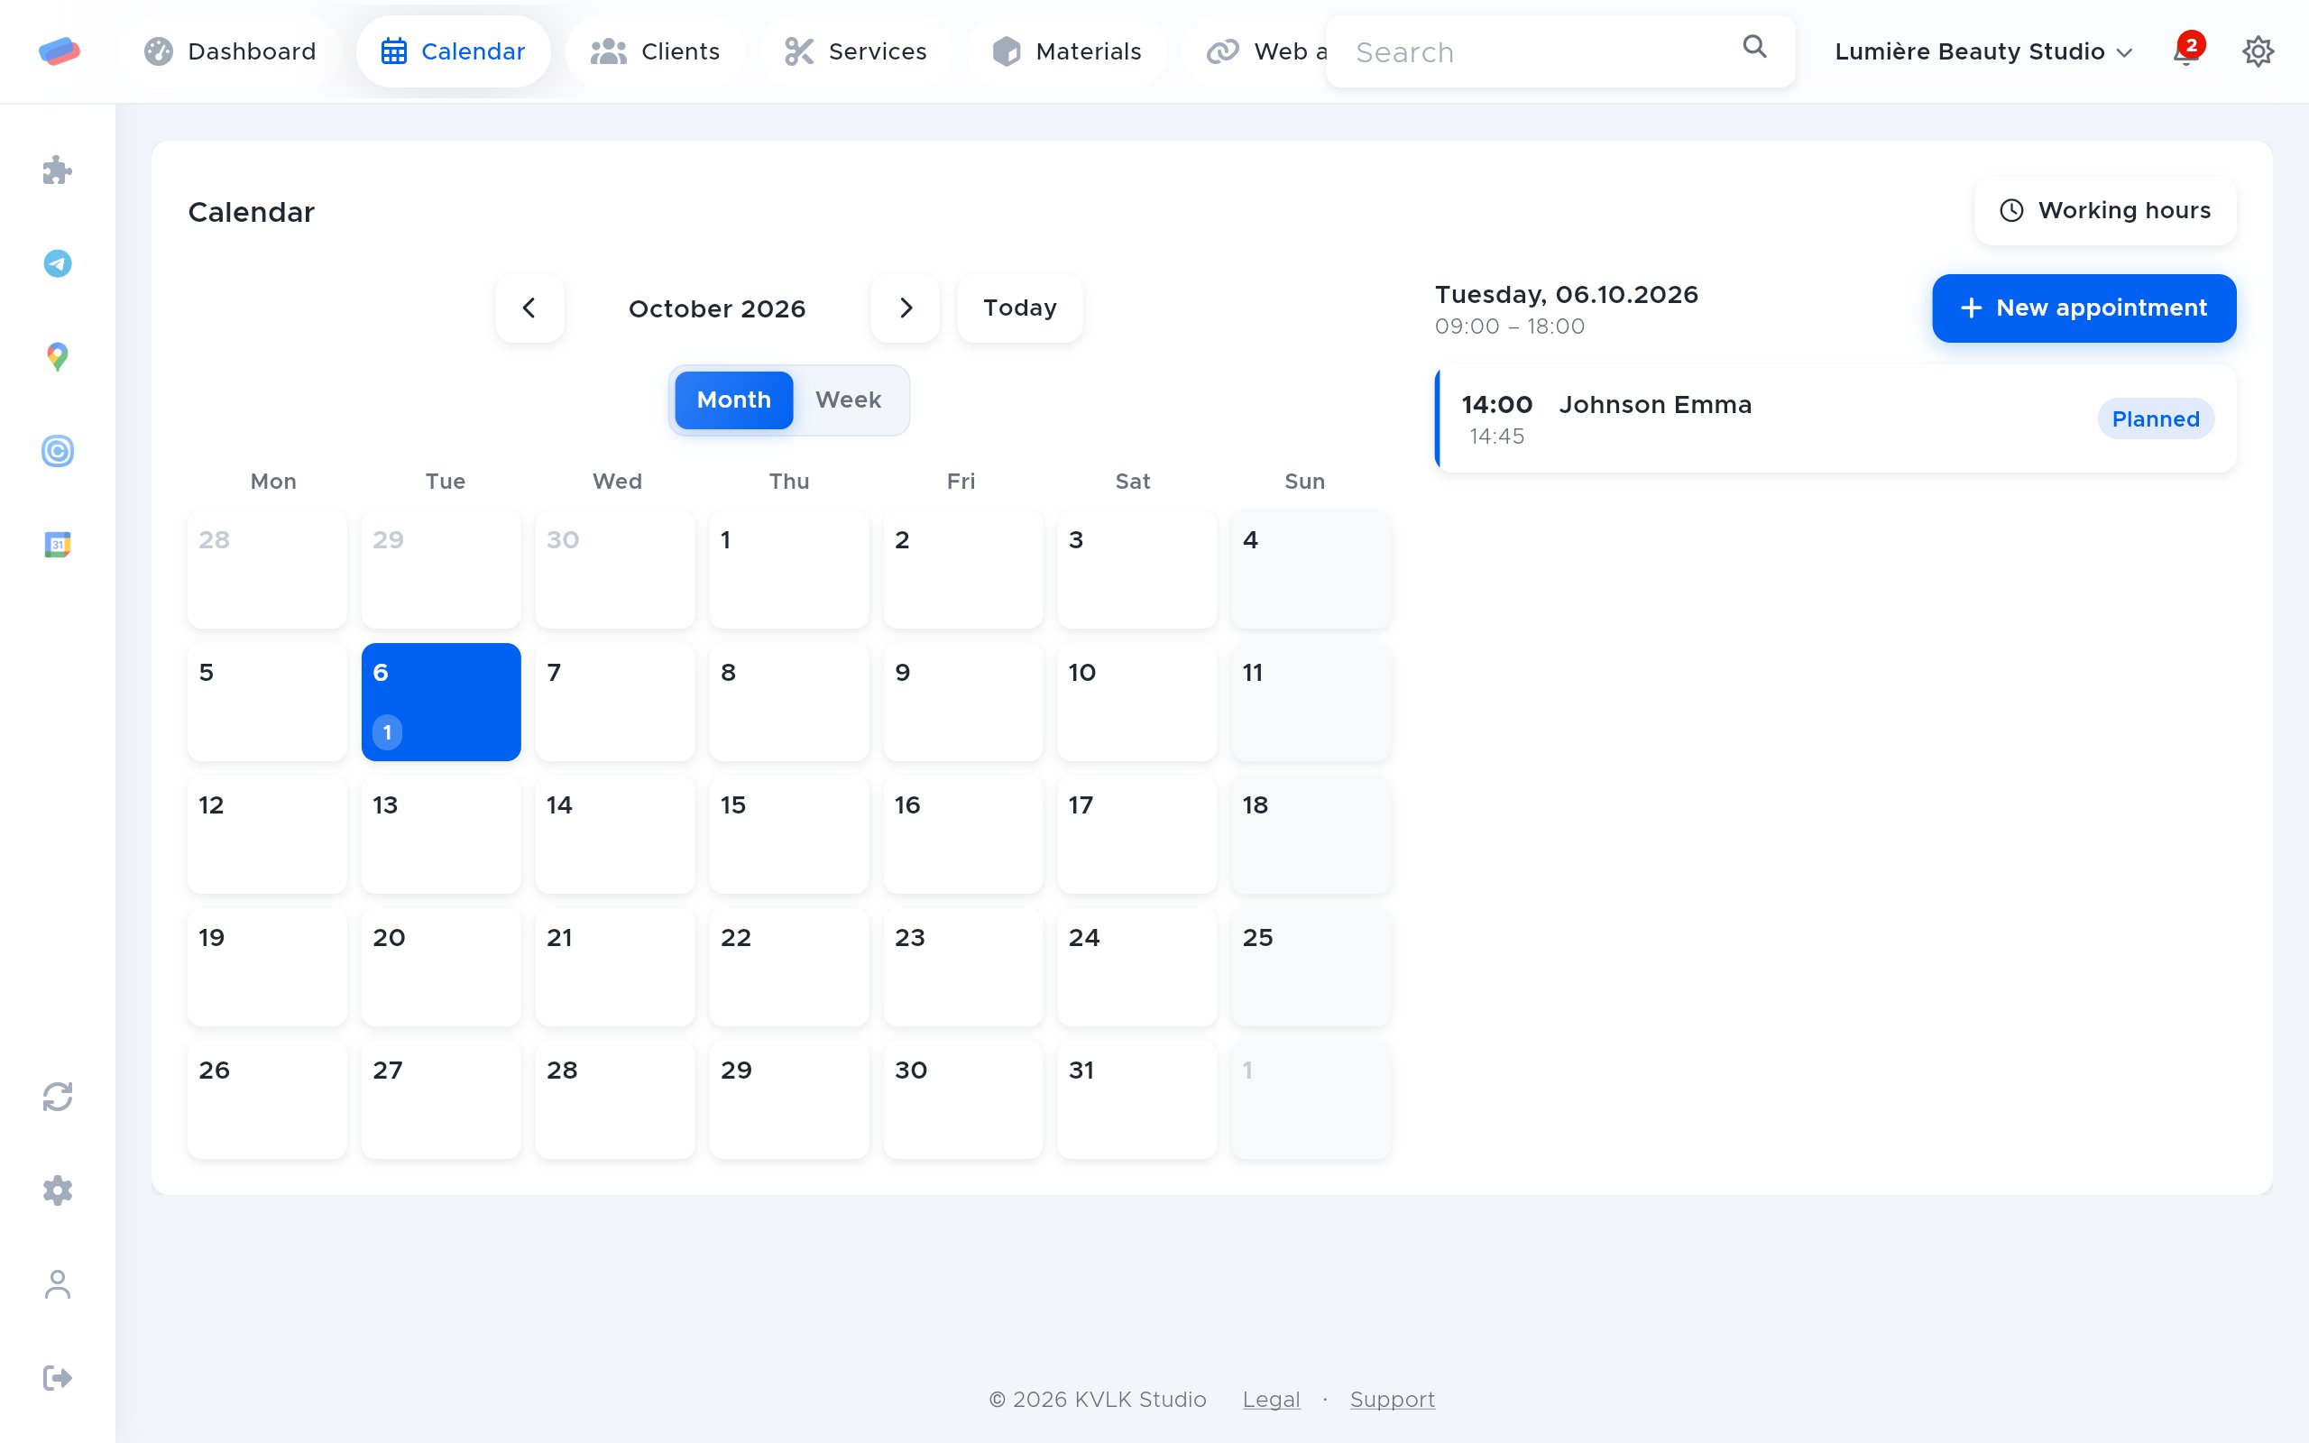
Task: Open the user profile icon
Action: tap(57, 1283)
